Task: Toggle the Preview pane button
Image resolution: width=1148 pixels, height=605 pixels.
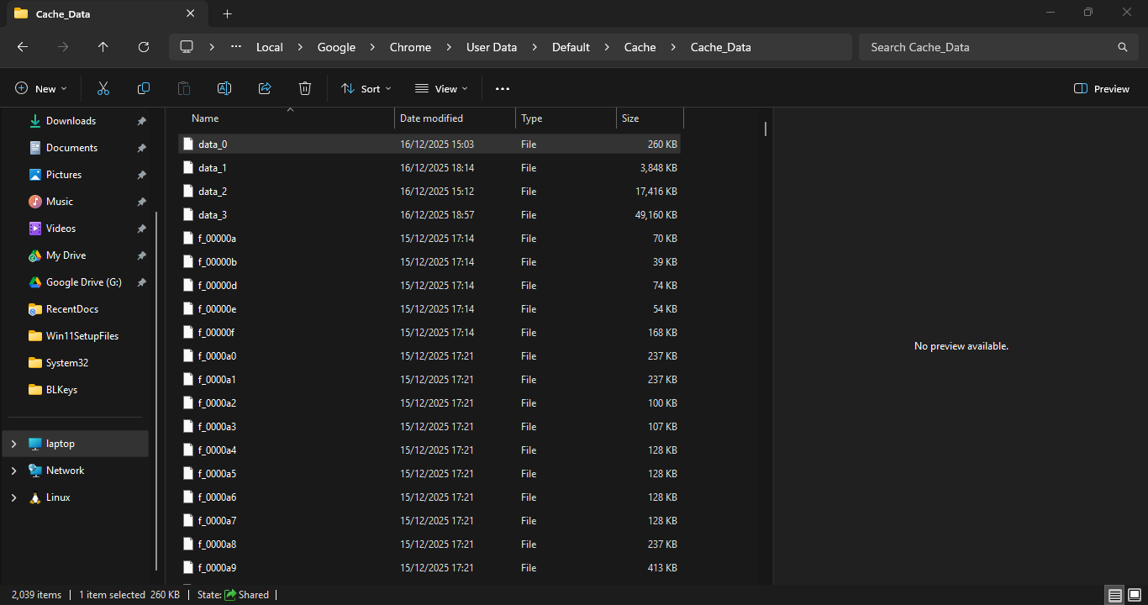Action: pos(1101,88)
